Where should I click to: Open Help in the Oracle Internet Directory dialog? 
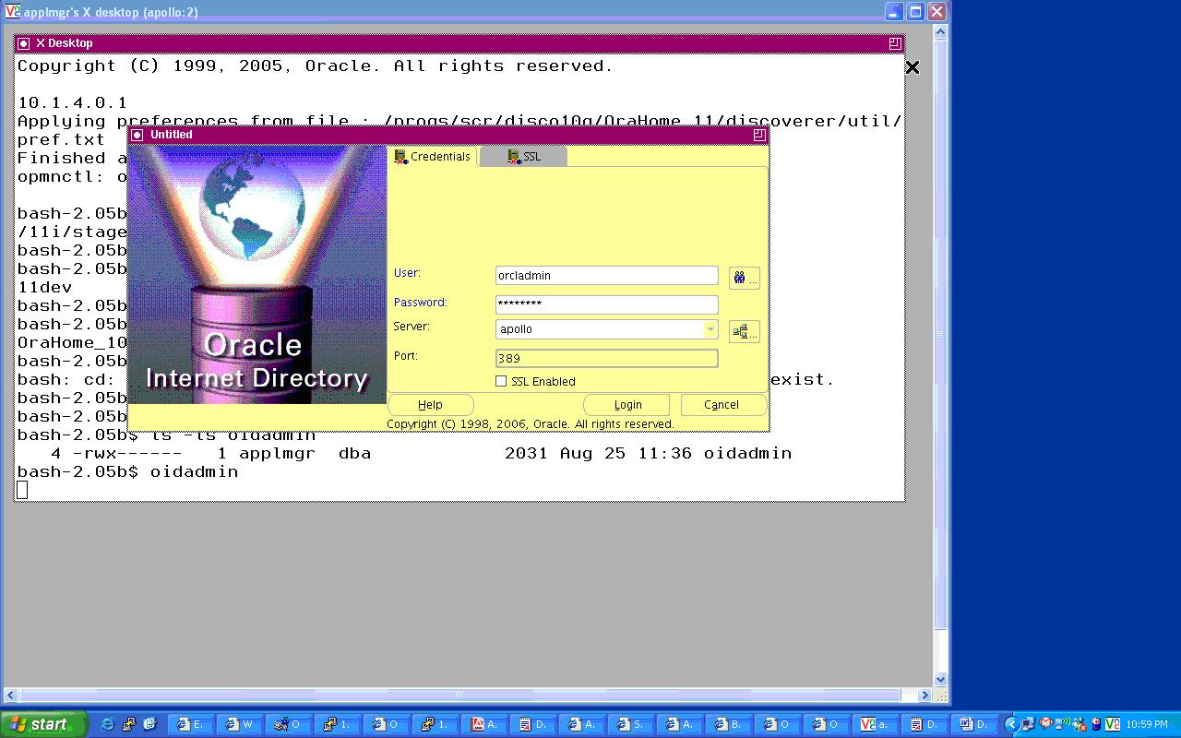click(x=430, y=405)
